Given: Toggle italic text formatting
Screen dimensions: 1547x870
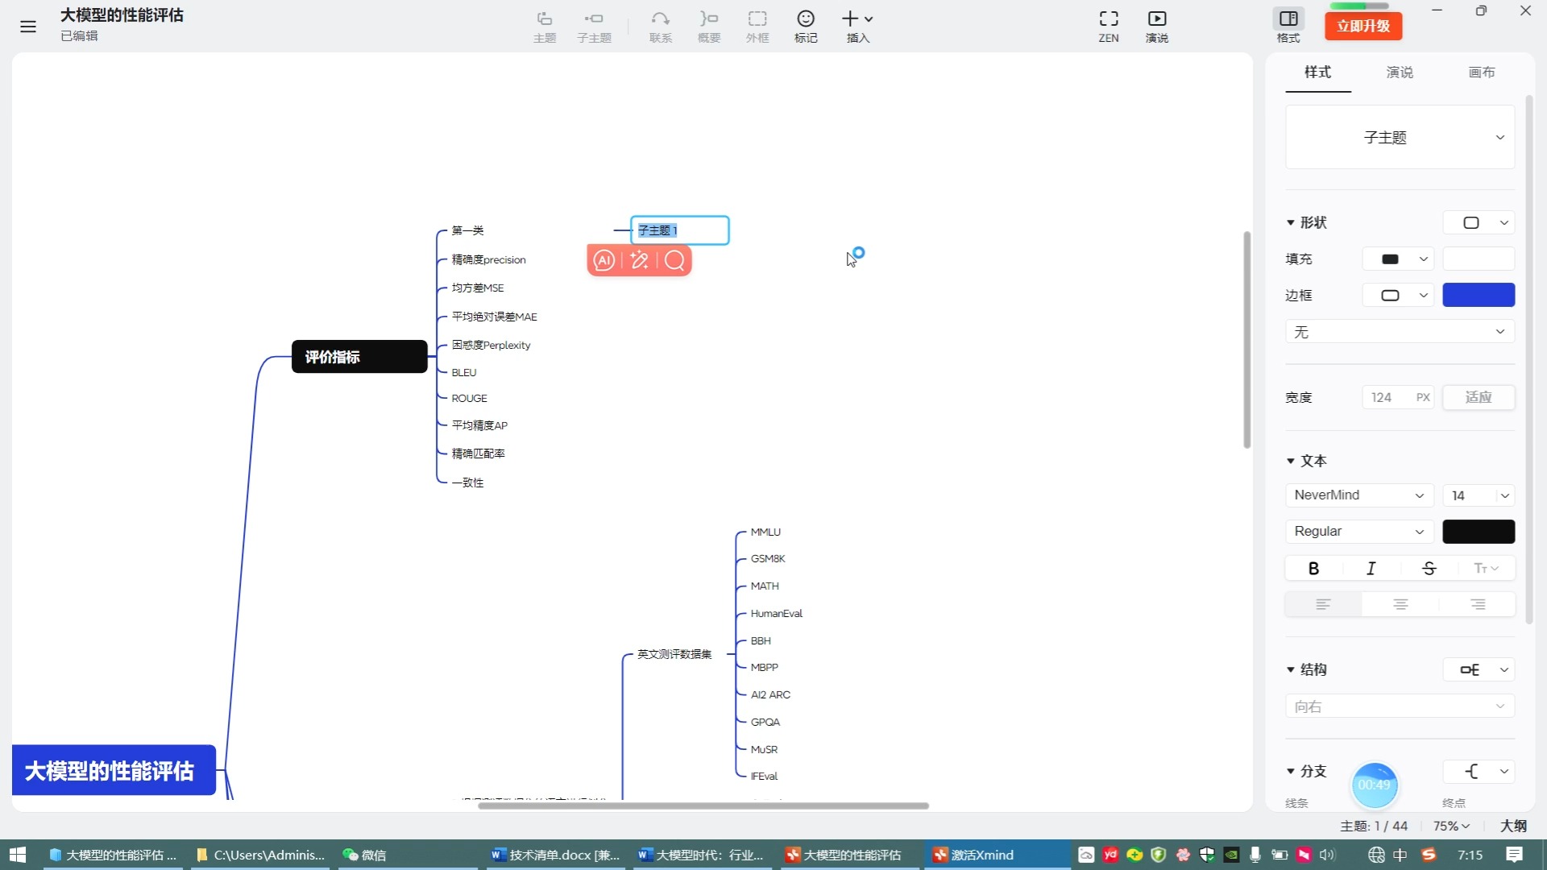Looking at the screenshot, I should tap(1371, 569).
